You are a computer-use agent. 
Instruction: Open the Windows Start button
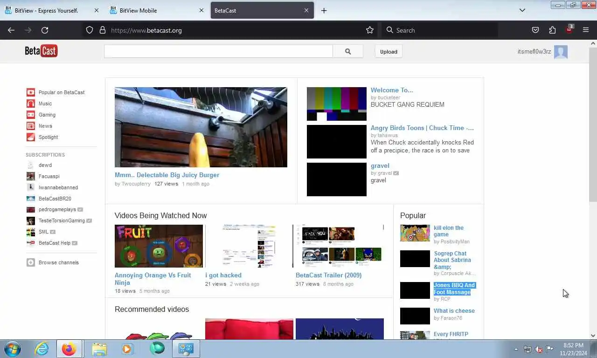click(13, 349)
